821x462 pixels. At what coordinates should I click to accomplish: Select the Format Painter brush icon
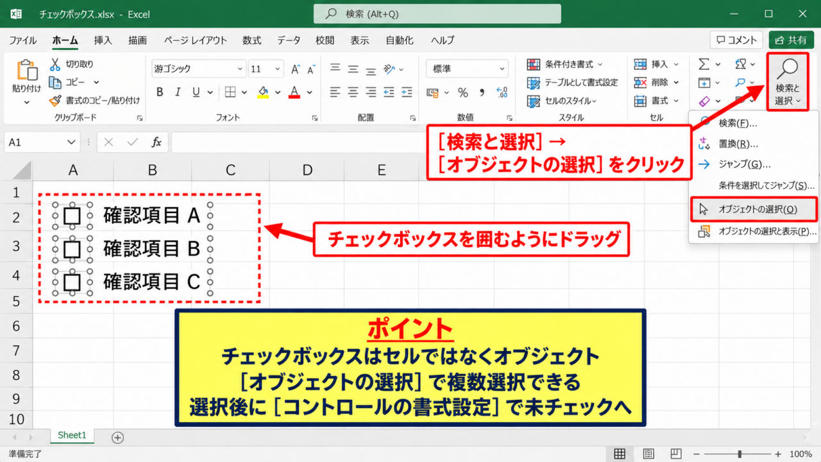(55, 101)
